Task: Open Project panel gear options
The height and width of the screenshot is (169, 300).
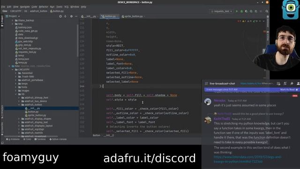Action: [x=71, y=16]
